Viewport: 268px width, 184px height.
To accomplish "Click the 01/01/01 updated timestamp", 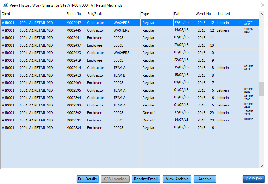I will [x=249, y=119].
